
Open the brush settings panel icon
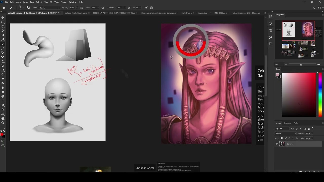click(x=28, y=8)
